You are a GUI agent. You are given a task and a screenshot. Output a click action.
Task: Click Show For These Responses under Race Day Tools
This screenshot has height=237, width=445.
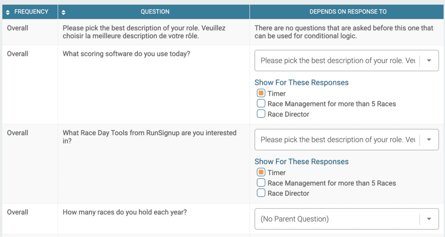(302, 162)
